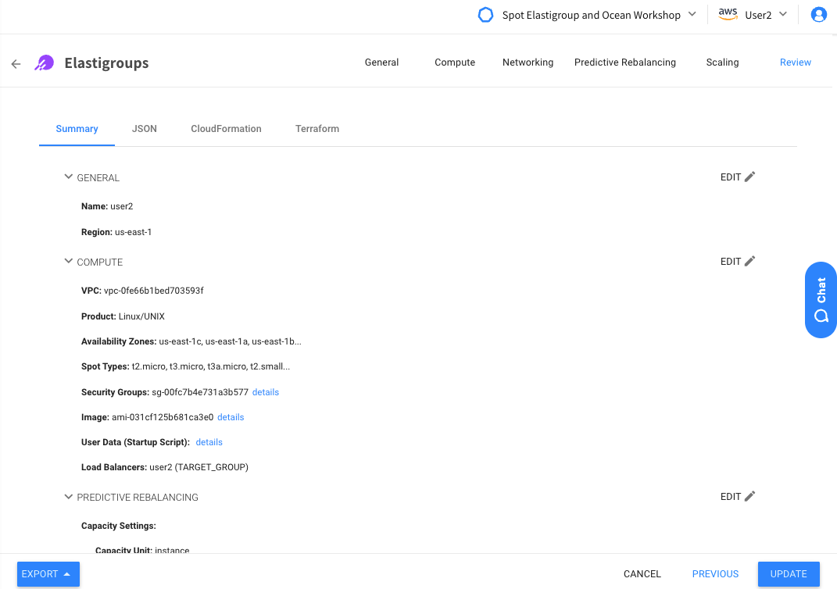Go to the Compute step

click(455, 62)
